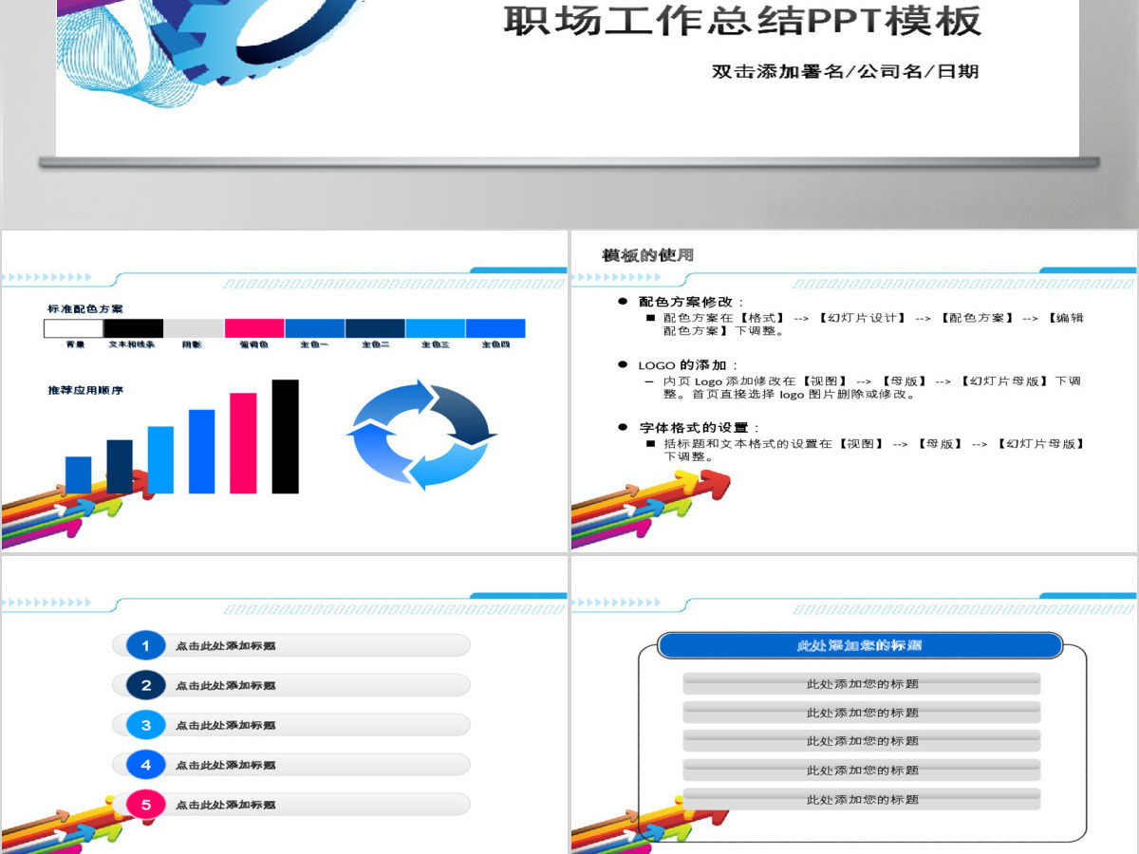
Task: Select the title 职场工作总结PPT模板
Action: [x=742, y=21]
